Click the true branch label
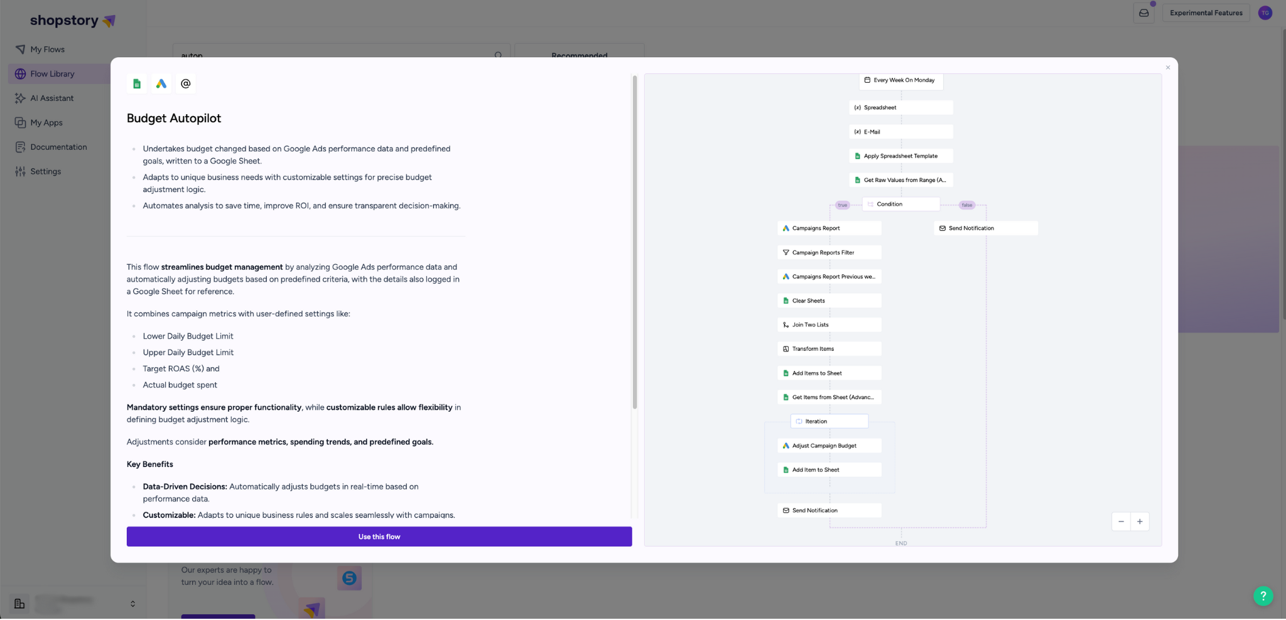Viewport: 1286px width, 620px height. click(x=843, y=205)
